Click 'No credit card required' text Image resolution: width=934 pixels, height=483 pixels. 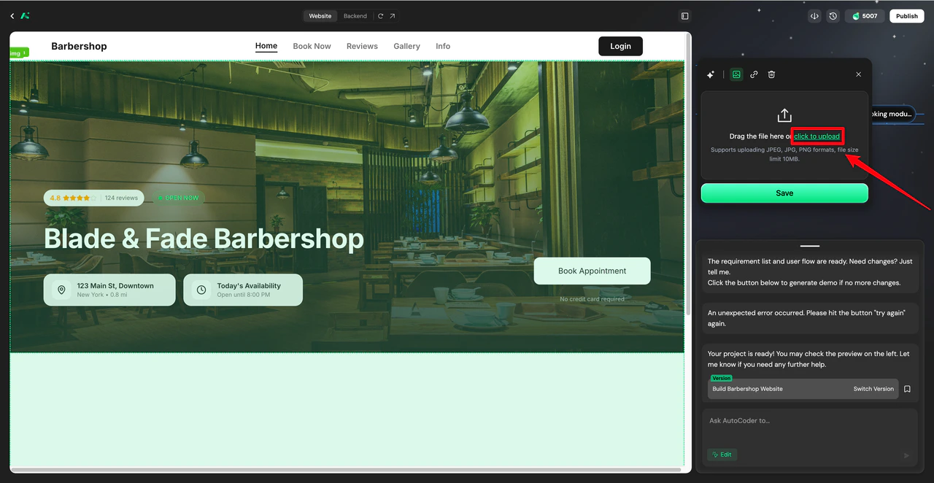click(x=592, y=299)
